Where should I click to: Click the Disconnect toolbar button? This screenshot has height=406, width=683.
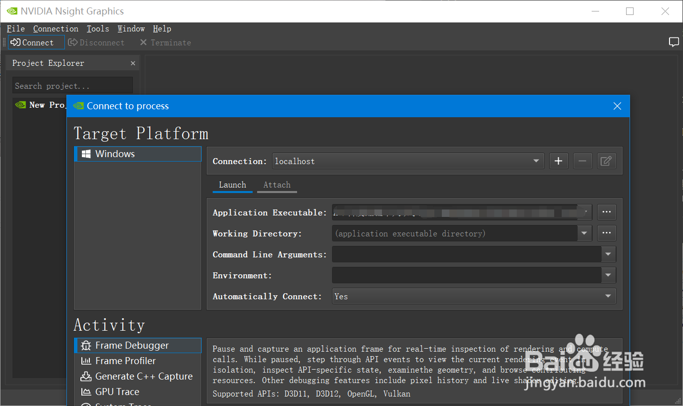96,42
